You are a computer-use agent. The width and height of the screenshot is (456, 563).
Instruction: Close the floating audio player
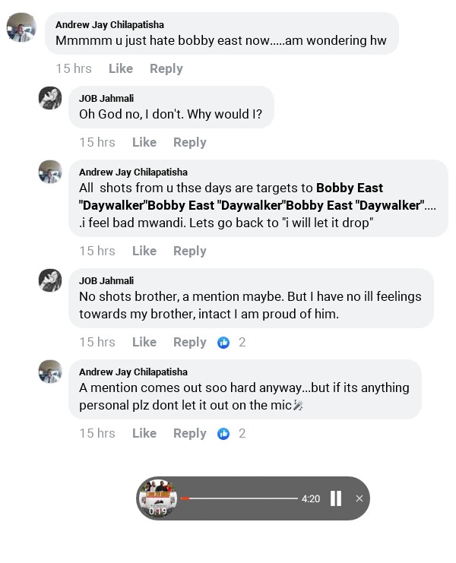tap(359, 498)
